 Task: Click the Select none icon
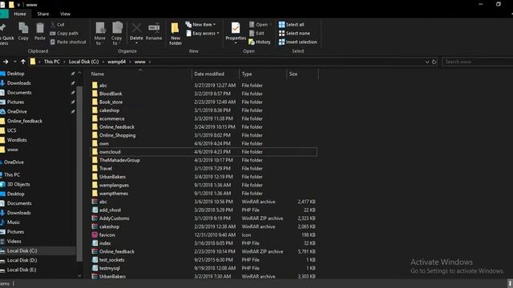pyautogui.click(x=281, y=34)
